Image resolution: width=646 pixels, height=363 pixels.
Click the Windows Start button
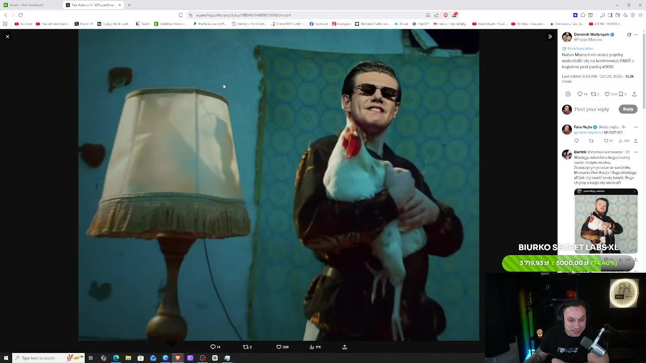coord(5,358)
